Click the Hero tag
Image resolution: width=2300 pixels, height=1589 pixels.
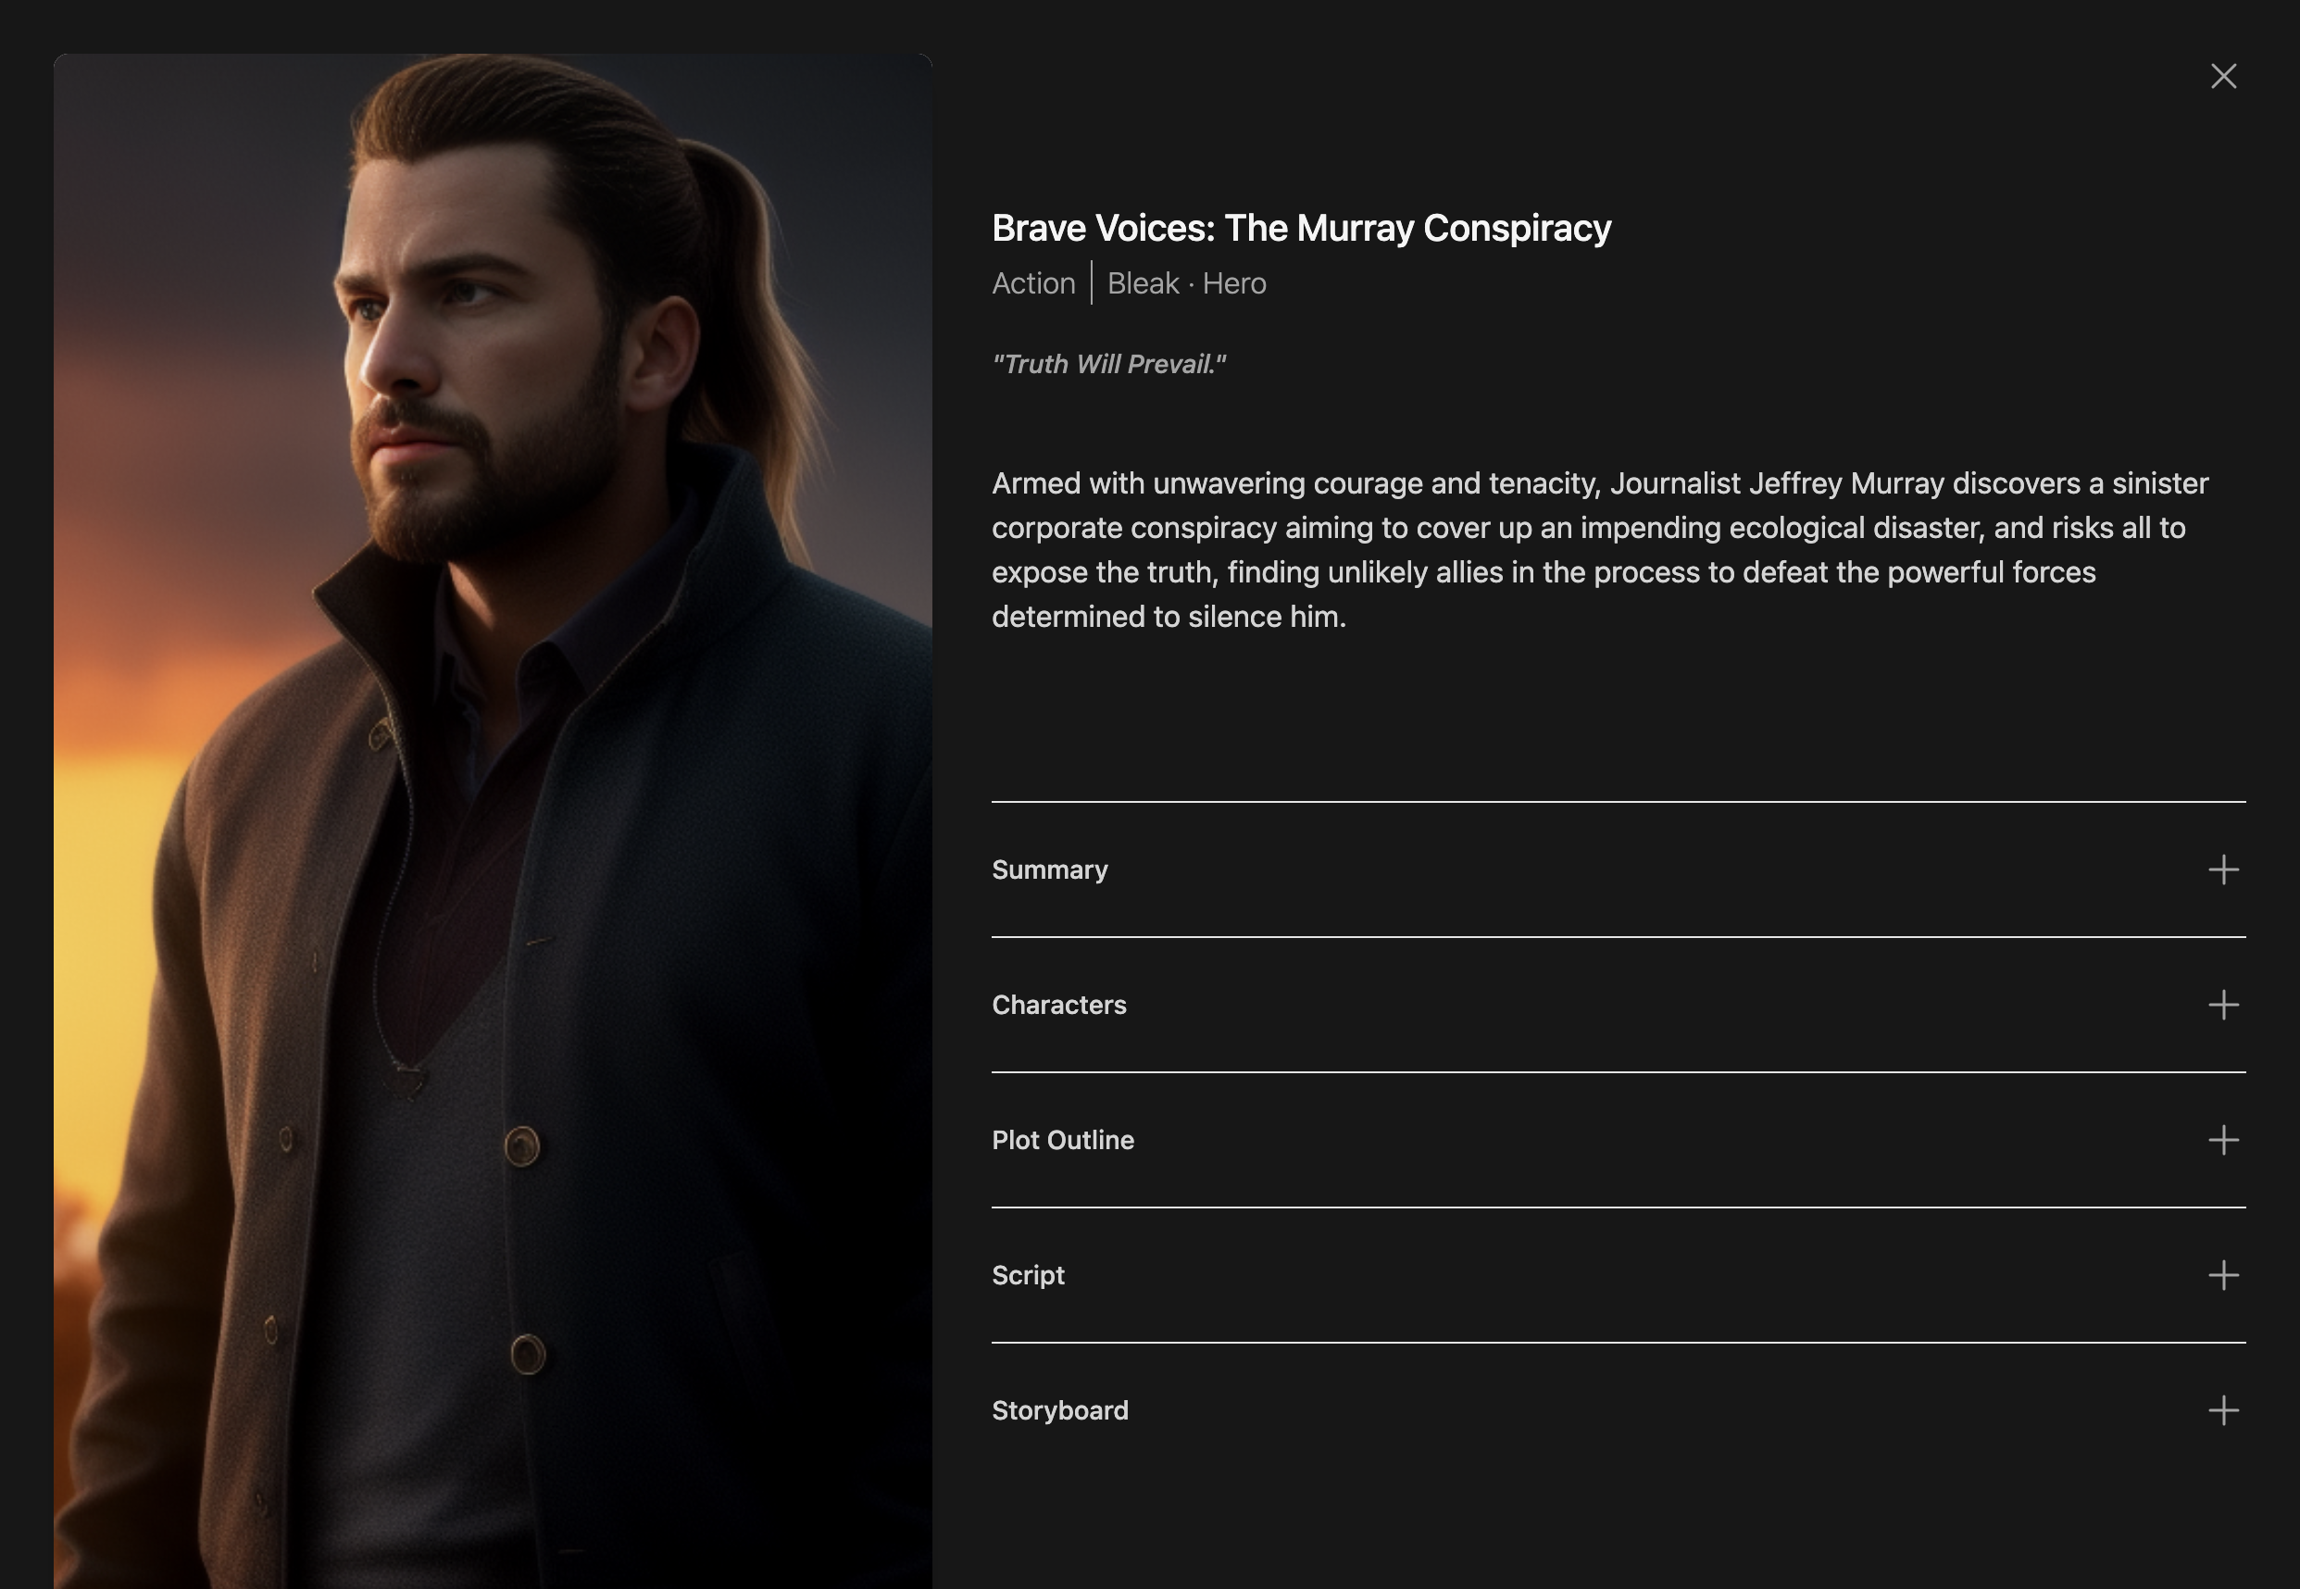(1234, 283)
